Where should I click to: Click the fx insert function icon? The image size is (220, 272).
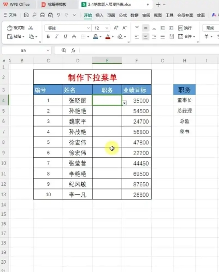(x=73, y=50)
